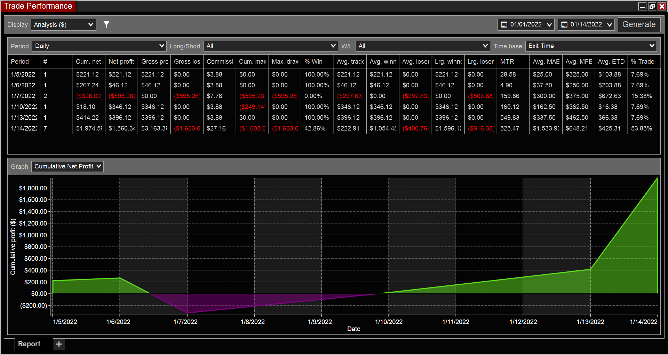Open the filter funnel icon
This screenshot has height=355, width=668.
[106, 24]
